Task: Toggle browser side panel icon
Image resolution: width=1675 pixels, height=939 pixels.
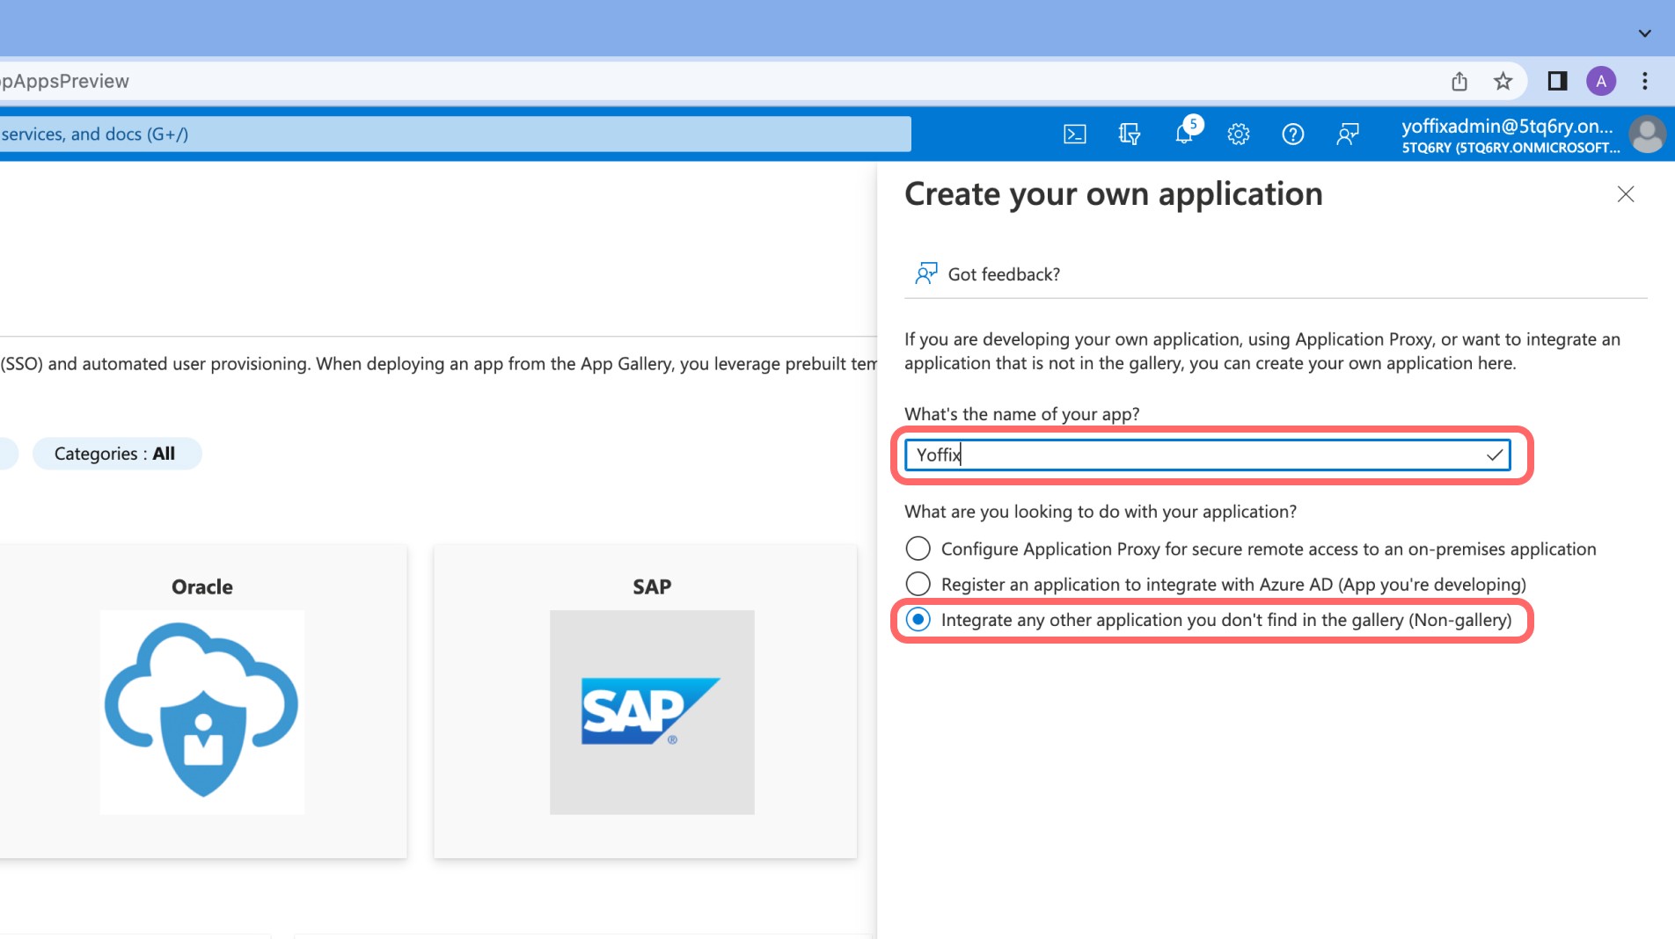Action: click(1557, 81)
